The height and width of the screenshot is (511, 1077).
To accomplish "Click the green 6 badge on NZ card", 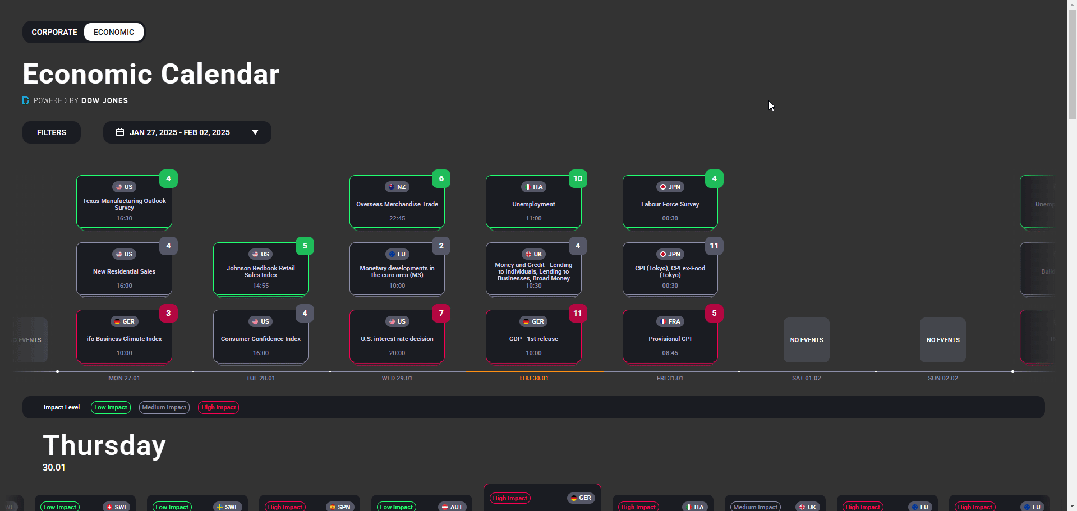I will (x=441, y=178).
